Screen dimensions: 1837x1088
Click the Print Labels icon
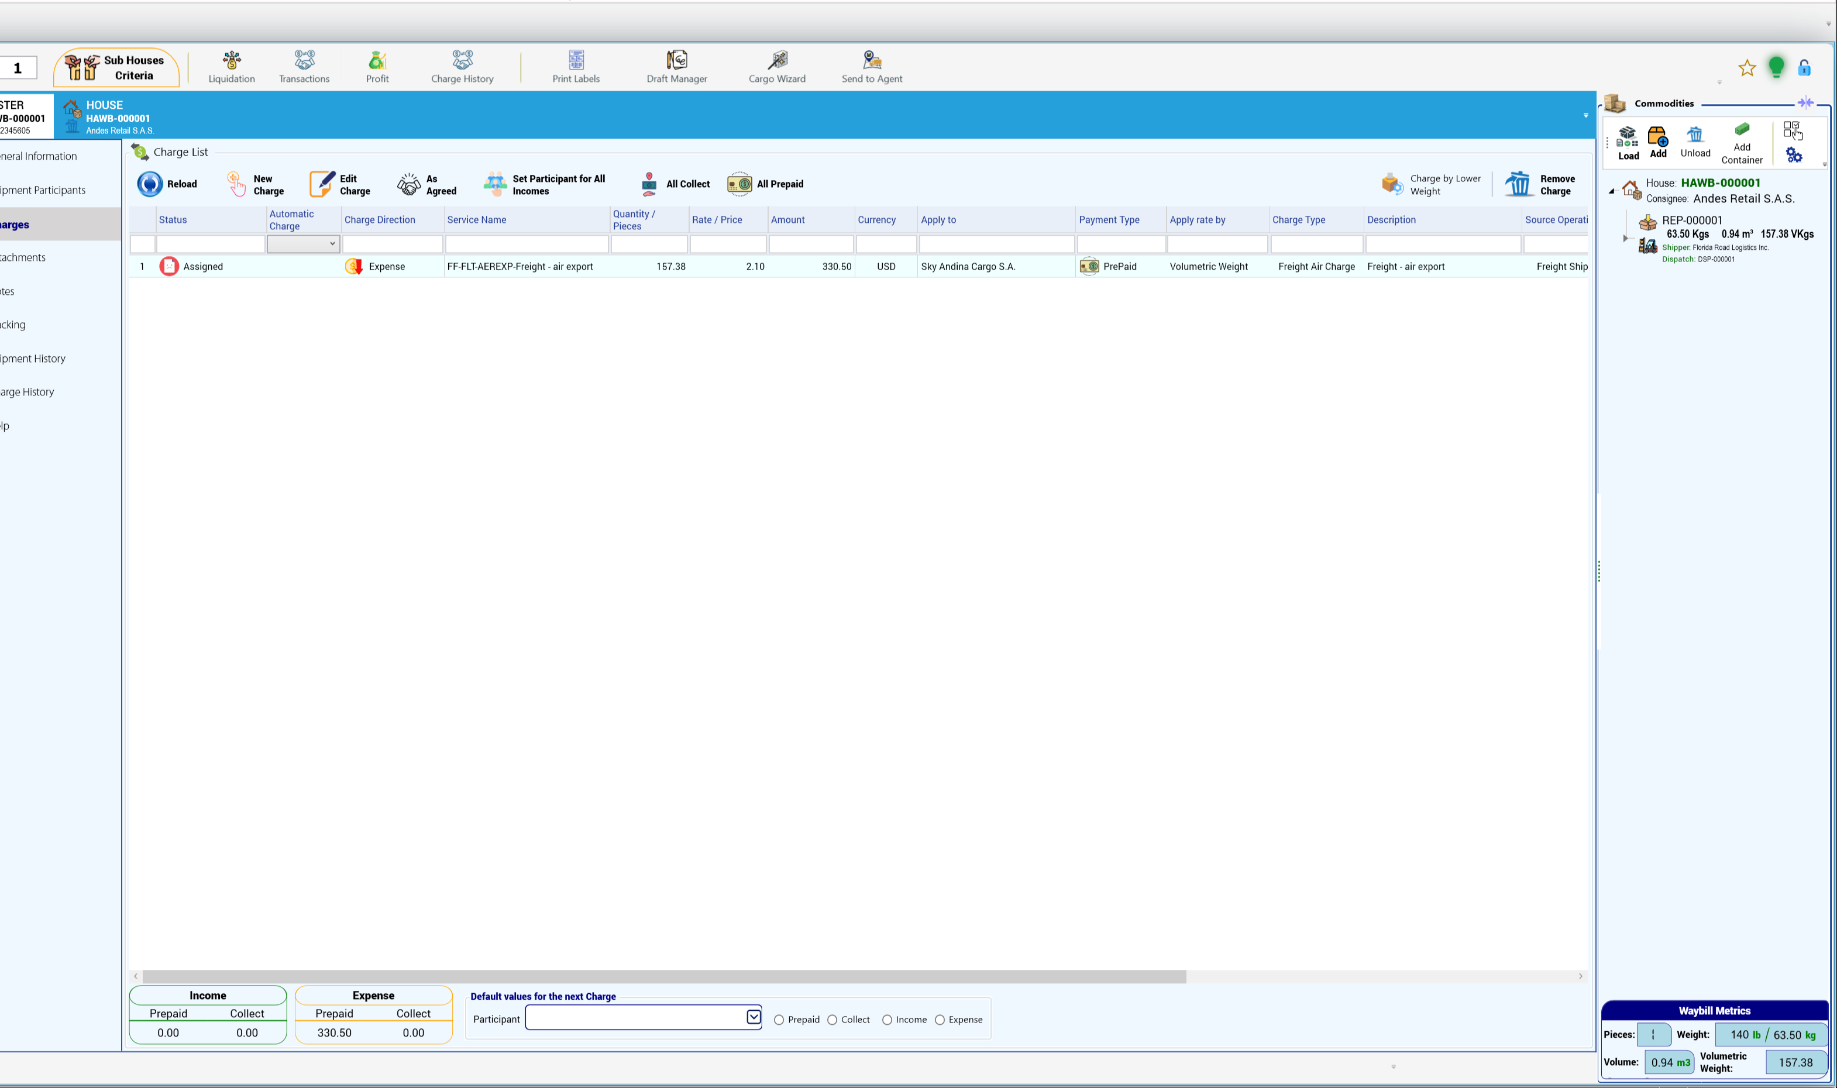tap(576, 67)
